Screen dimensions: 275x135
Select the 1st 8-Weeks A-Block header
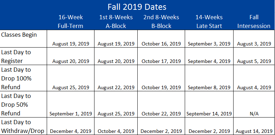(x=116, y=21)
